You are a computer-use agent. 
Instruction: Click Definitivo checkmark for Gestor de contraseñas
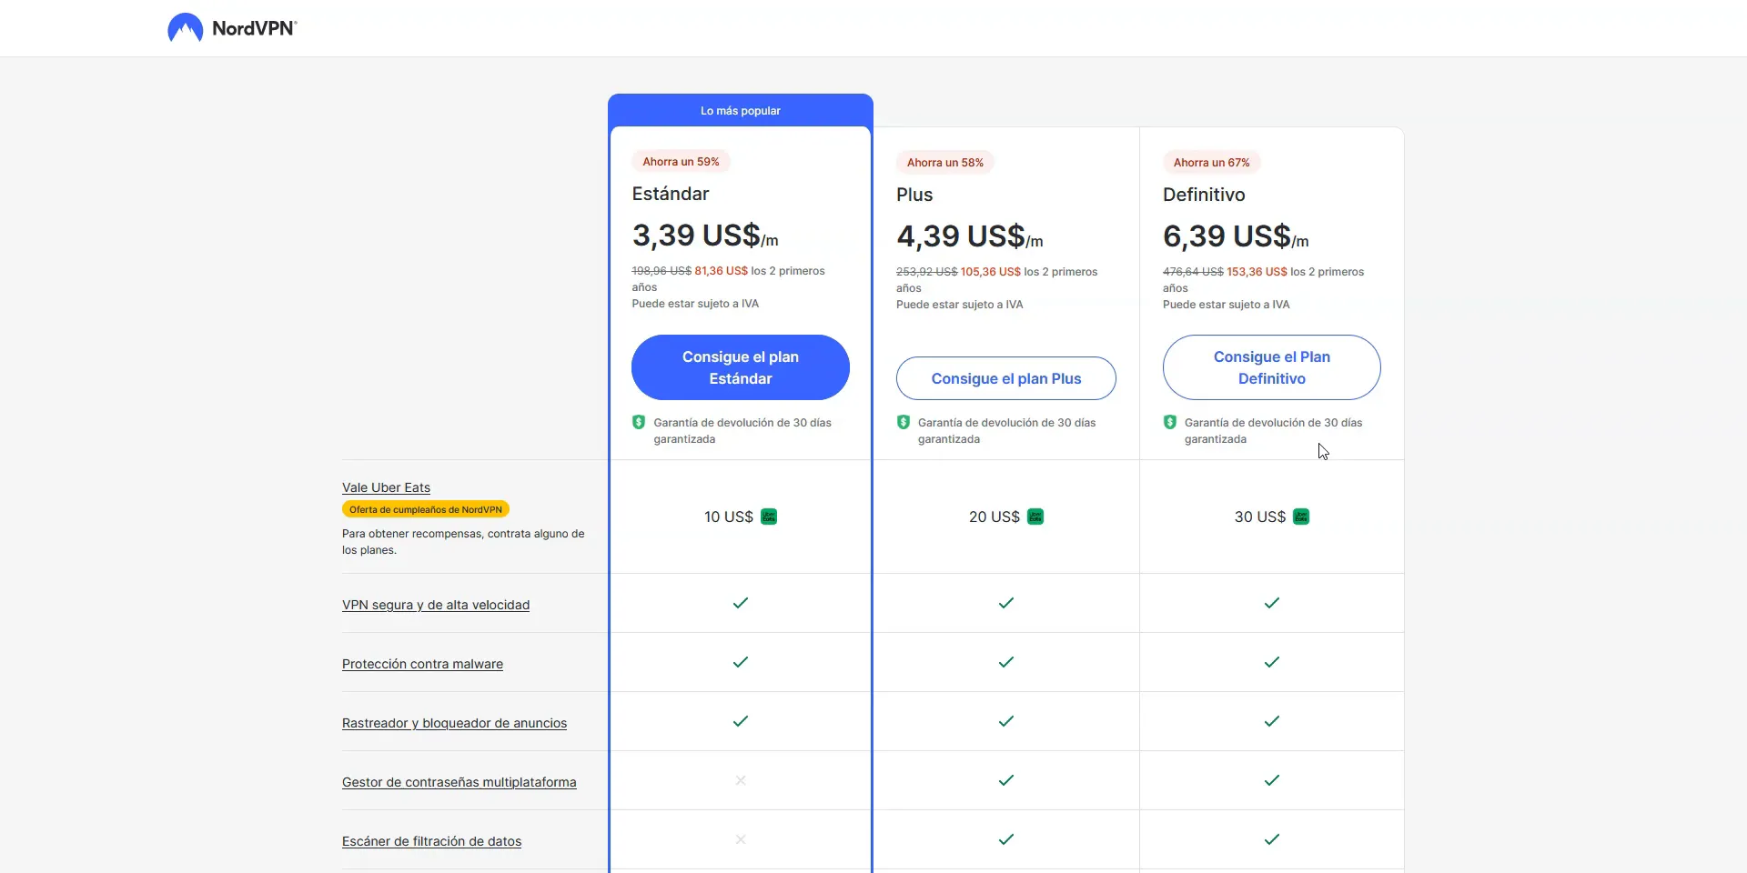tap(1272, 780)
